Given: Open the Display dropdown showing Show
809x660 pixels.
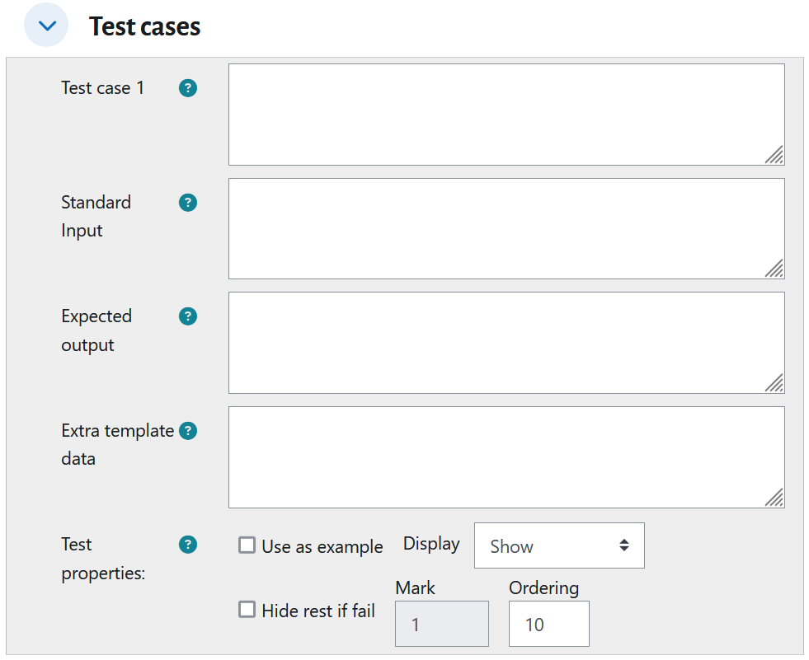Looking at the screenshot, I should click(559, 545).
